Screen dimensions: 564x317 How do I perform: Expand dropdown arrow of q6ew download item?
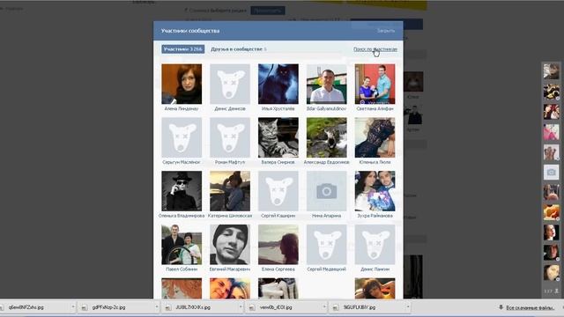73,307
